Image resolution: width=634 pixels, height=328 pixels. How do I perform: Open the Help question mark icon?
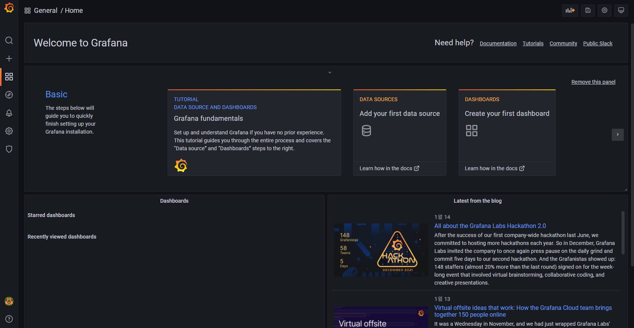tap(9, 319)
